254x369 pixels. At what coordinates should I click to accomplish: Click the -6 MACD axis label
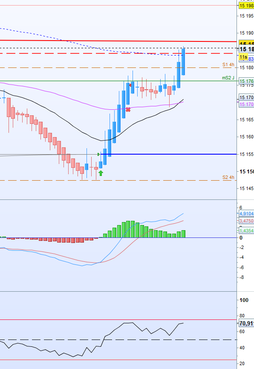pos(242,267)
